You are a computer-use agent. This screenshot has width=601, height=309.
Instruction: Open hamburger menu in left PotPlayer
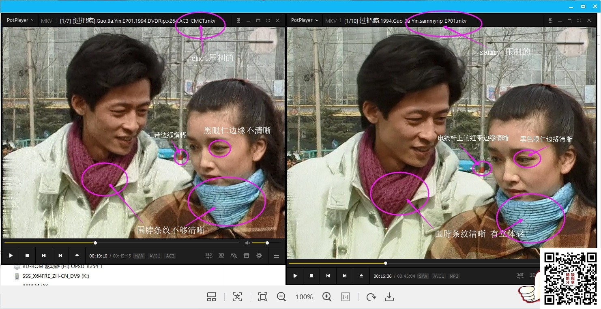pyautogui.click(x=277, y=255)
